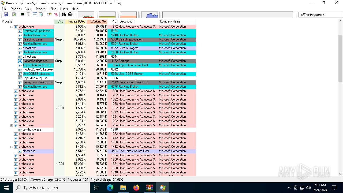
Task: Sort by the PID column header
Action: pyautogui.click(x=113, y=21)
